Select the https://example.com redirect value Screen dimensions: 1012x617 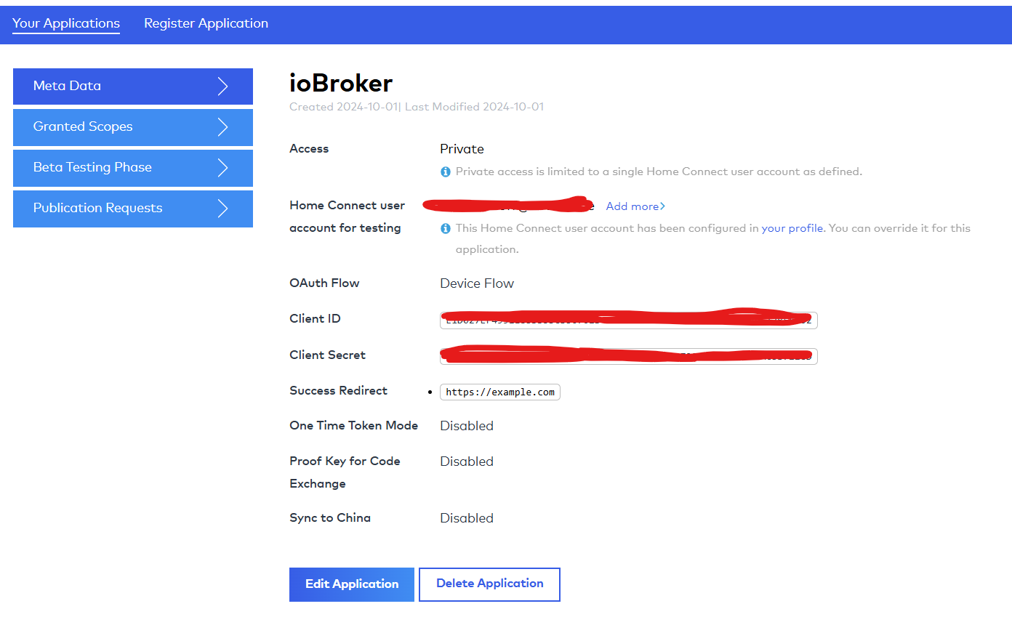click(x=500, y=392)
